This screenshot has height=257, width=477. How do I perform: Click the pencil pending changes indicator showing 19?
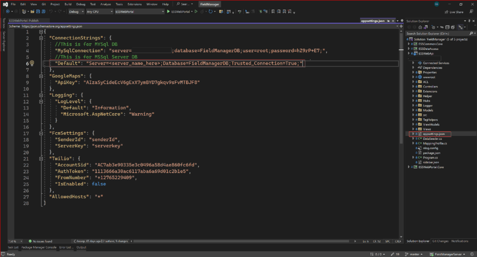[x=395, y=254]
